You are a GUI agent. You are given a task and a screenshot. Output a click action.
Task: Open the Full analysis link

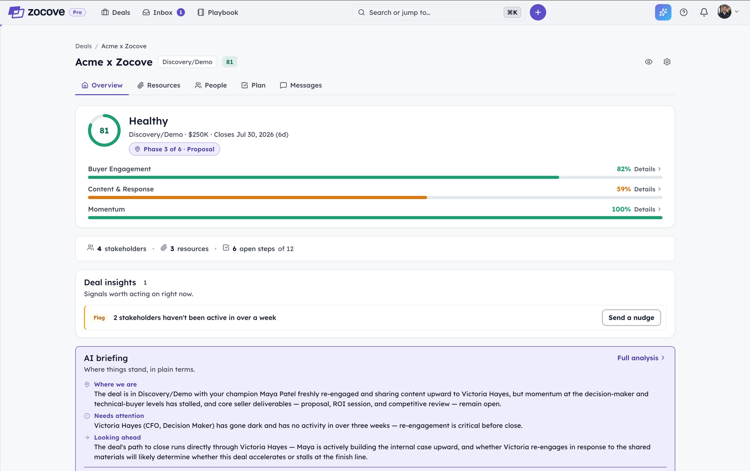tap(641, 358)
